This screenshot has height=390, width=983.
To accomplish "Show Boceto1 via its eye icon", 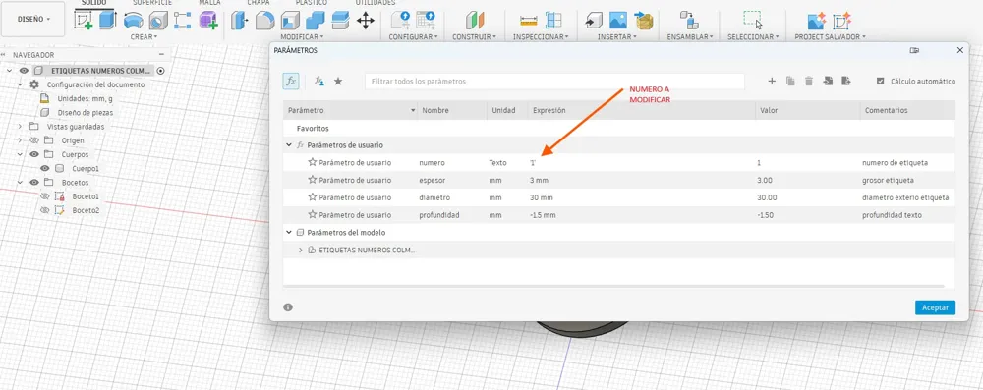I will click(45, 196).
